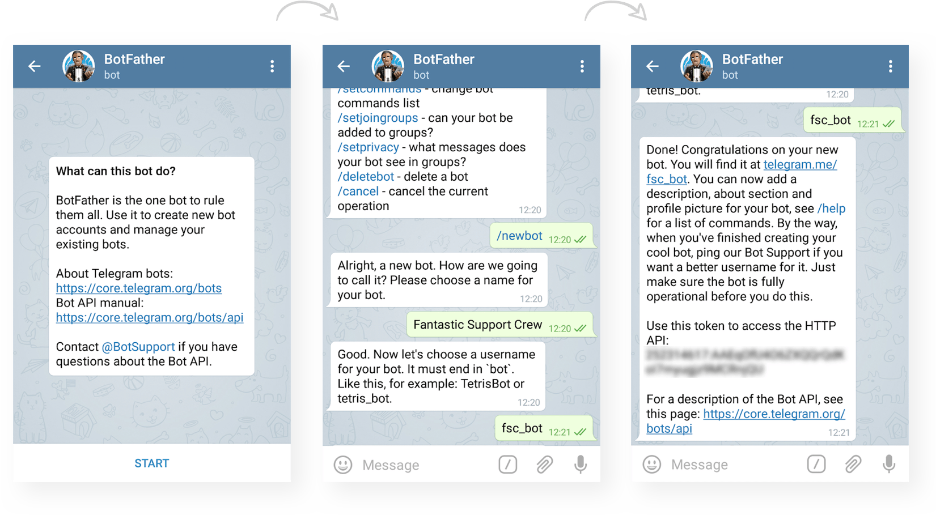The width and height of the screenshot is (936, 515).
Task: Tap microphone icon in third chat
Action: point(889,465)
